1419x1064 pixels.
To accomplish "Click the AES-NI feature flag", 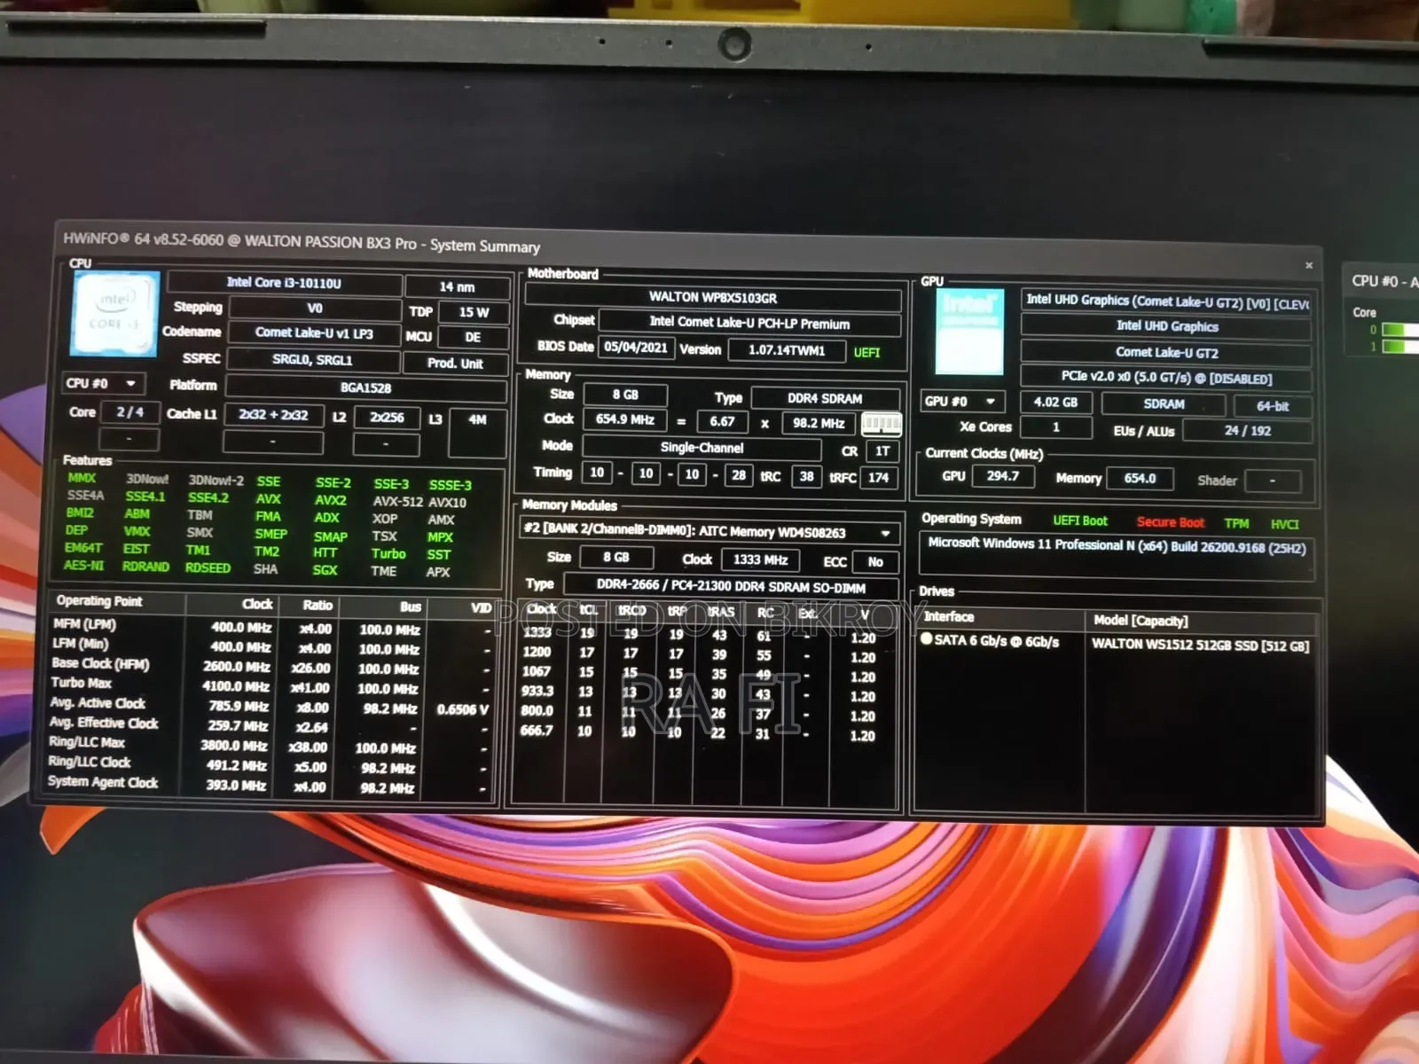I will tap(83, 565).
